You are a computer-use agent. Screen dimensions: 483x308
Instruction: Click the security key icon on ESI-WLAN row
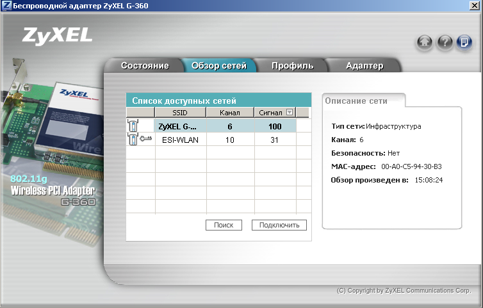point(145,138)
